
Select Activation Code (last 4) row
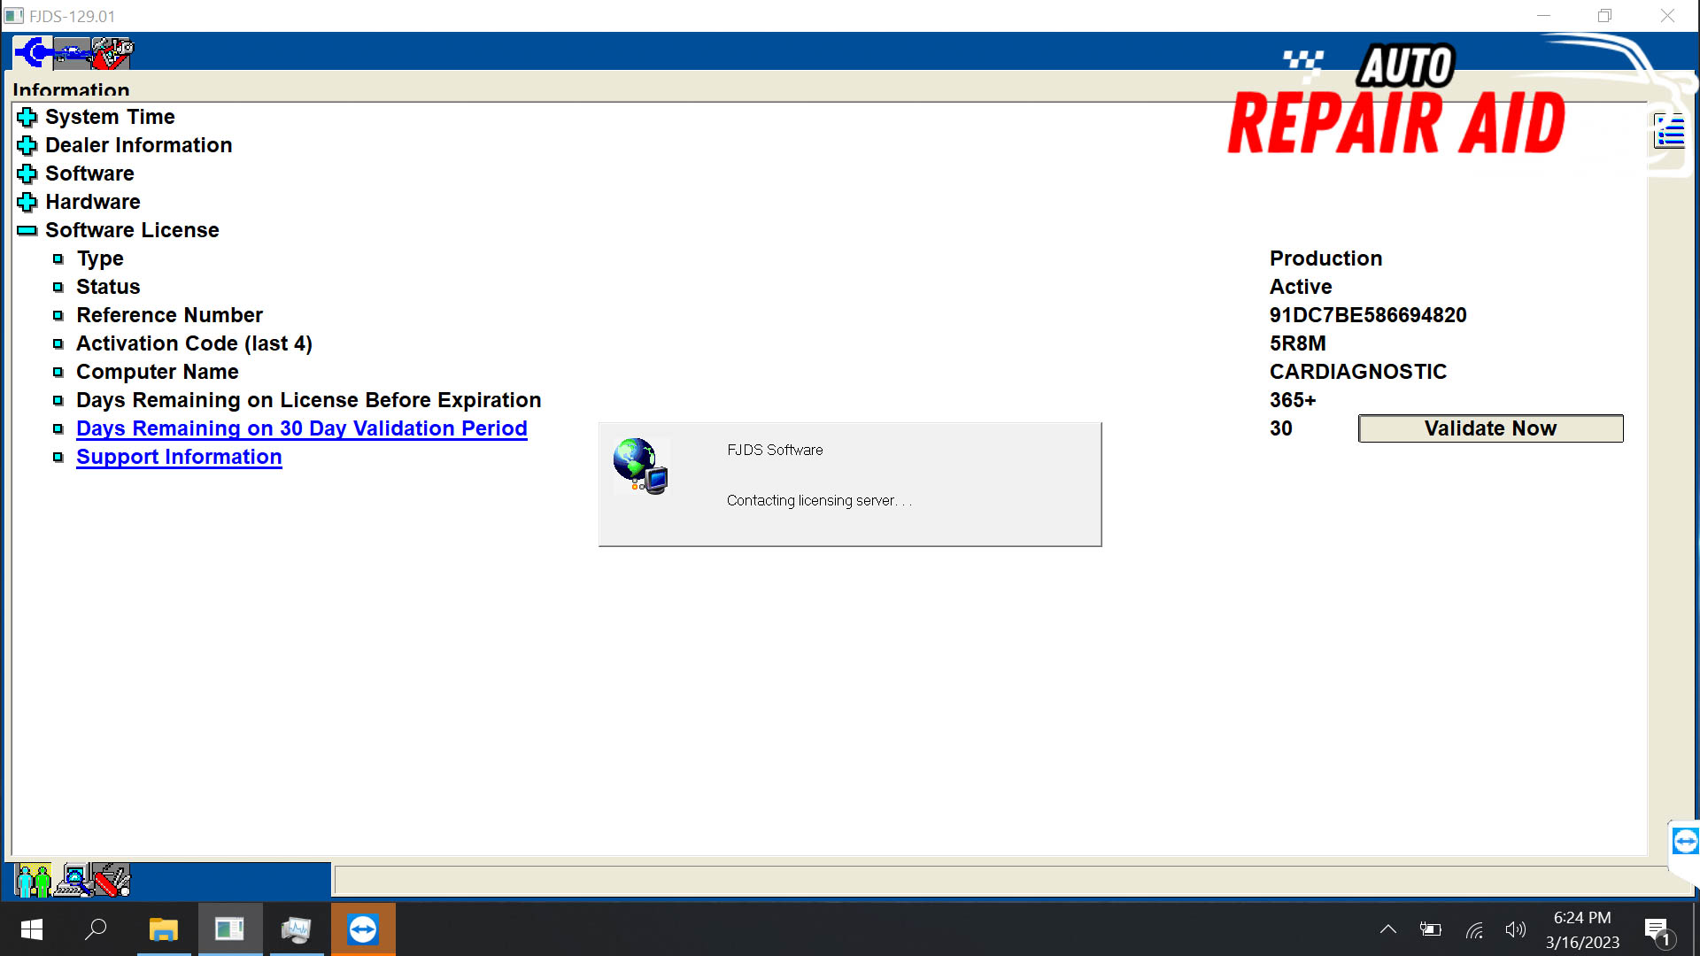(x=194, y=343)
